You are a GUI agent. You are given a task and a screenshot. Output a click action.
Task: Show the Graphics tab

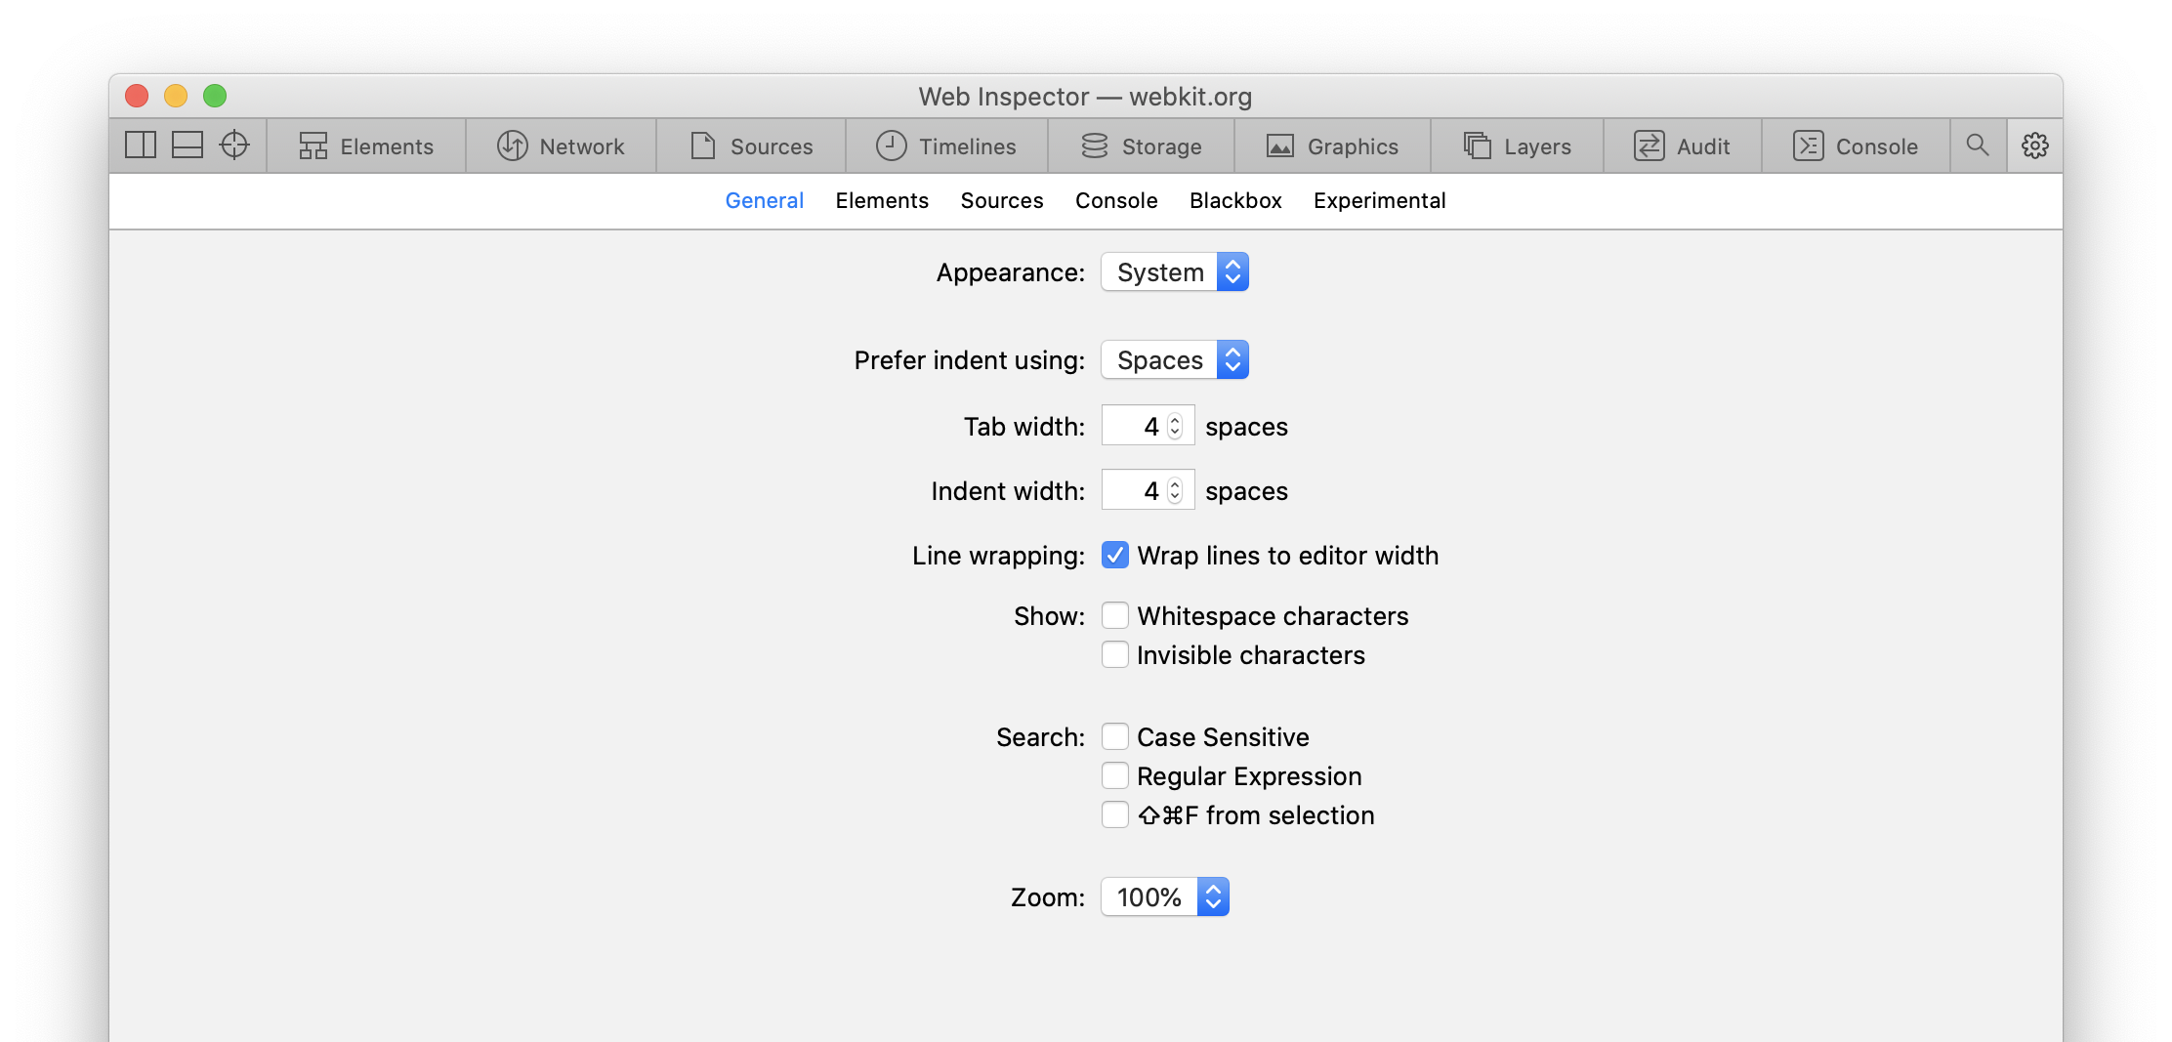(x=1332, y=146)
